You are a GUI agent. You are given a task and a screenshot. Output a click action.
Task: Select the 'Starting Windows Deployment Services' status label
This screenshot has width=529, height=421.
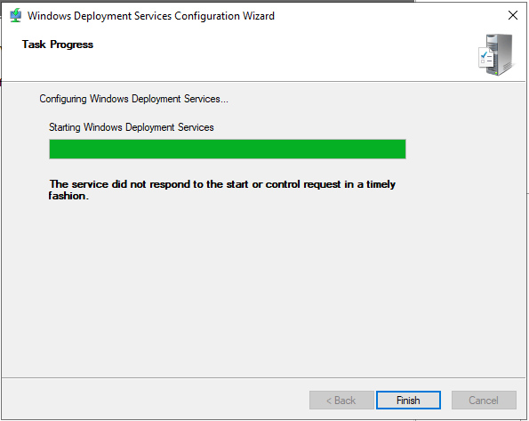point(132,127)
